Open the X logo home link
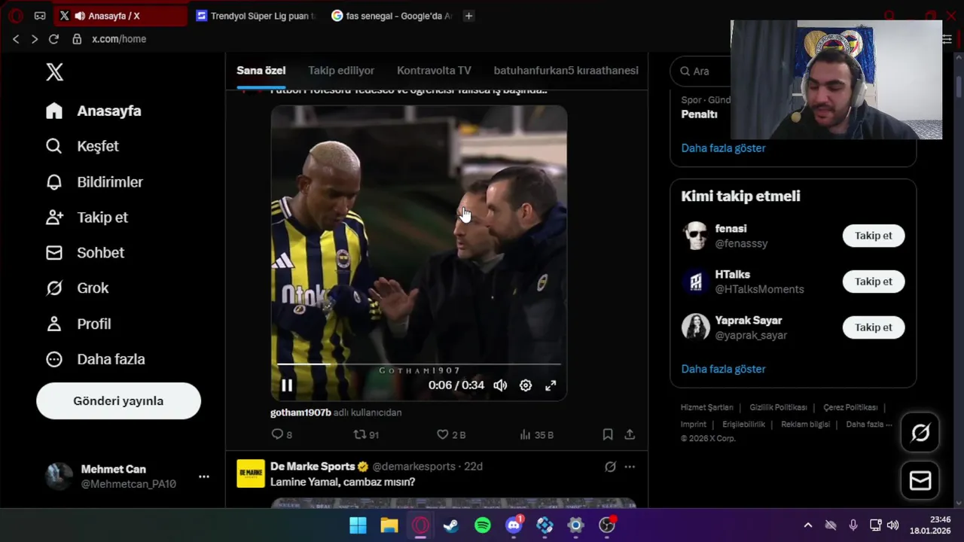Screen dimensions: 964x542 click(54, 72)
